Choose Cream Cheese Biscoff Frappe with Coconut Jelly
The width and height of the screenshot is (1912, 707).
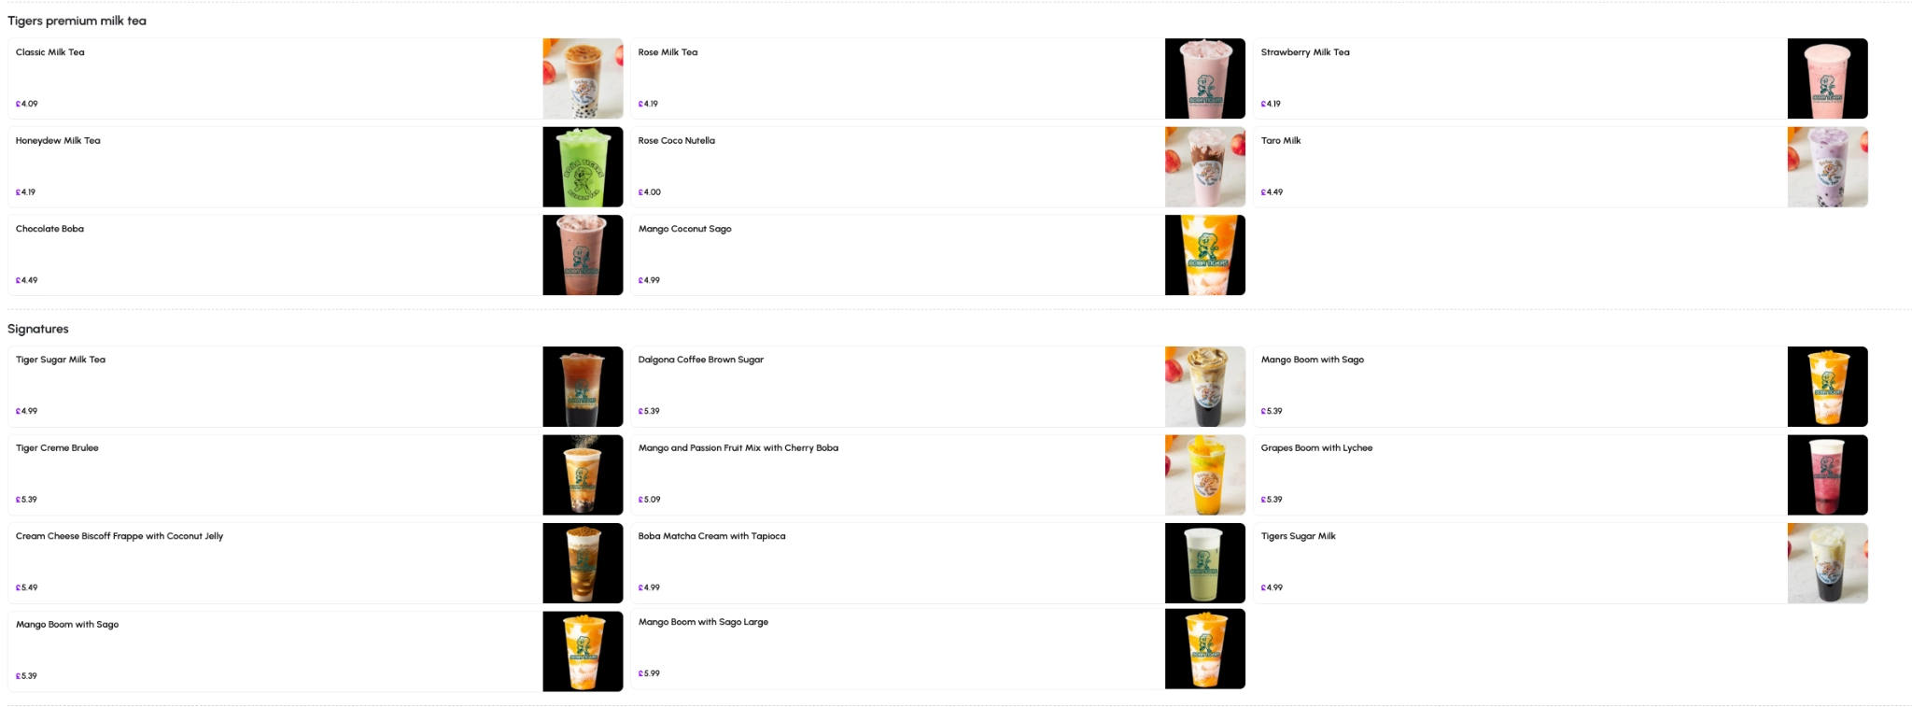[x=316, y=563]
